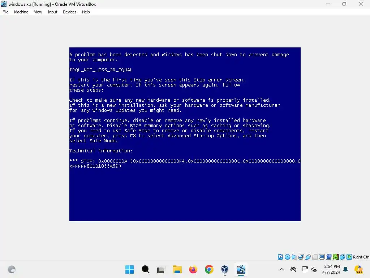The width and height of the screenshot is (370, 278).
Task: Click the audio status icon
Action: coord(294,257)
